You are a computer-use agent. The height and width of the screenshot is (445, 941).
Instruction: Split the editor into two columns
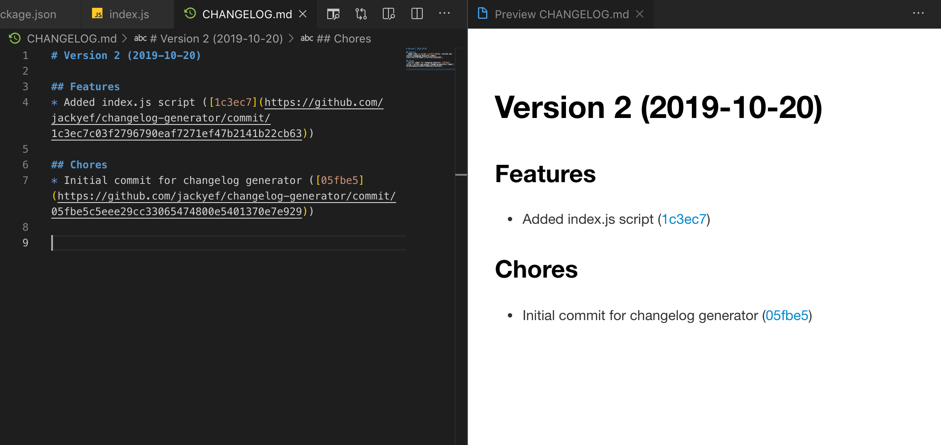pyautogui.click(x=417, y=13)
